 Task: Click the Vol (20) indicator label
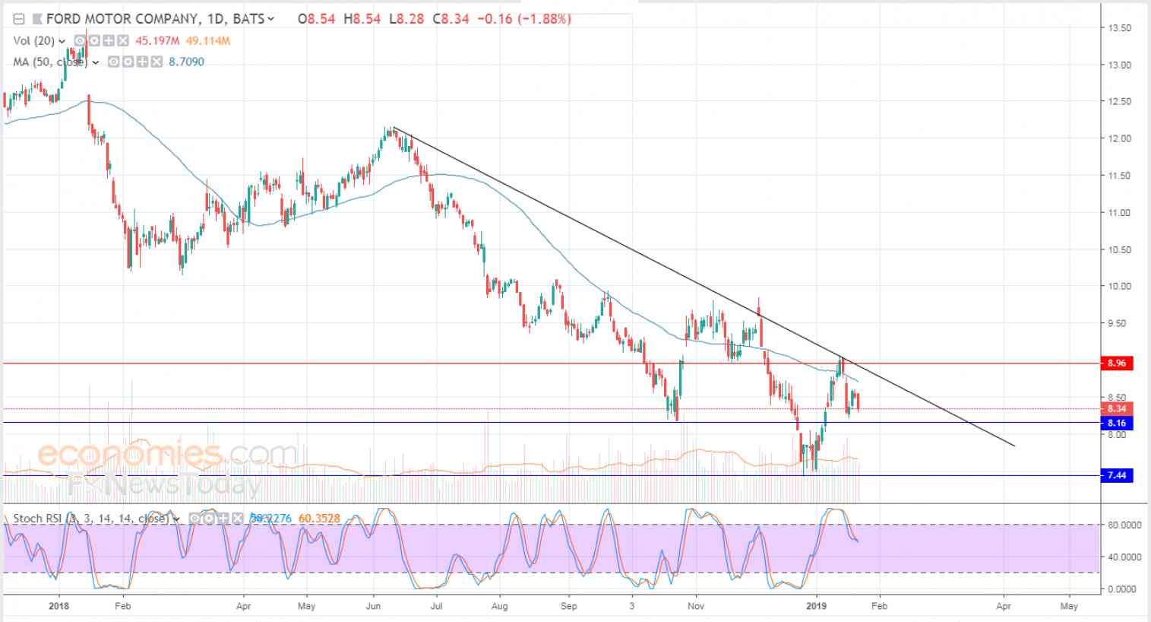pos(33,41)
